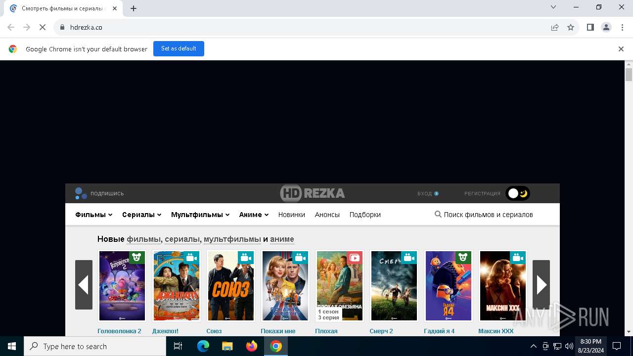Open the Новинки menu item
The image size is (633, 356).
coord(291,215)
